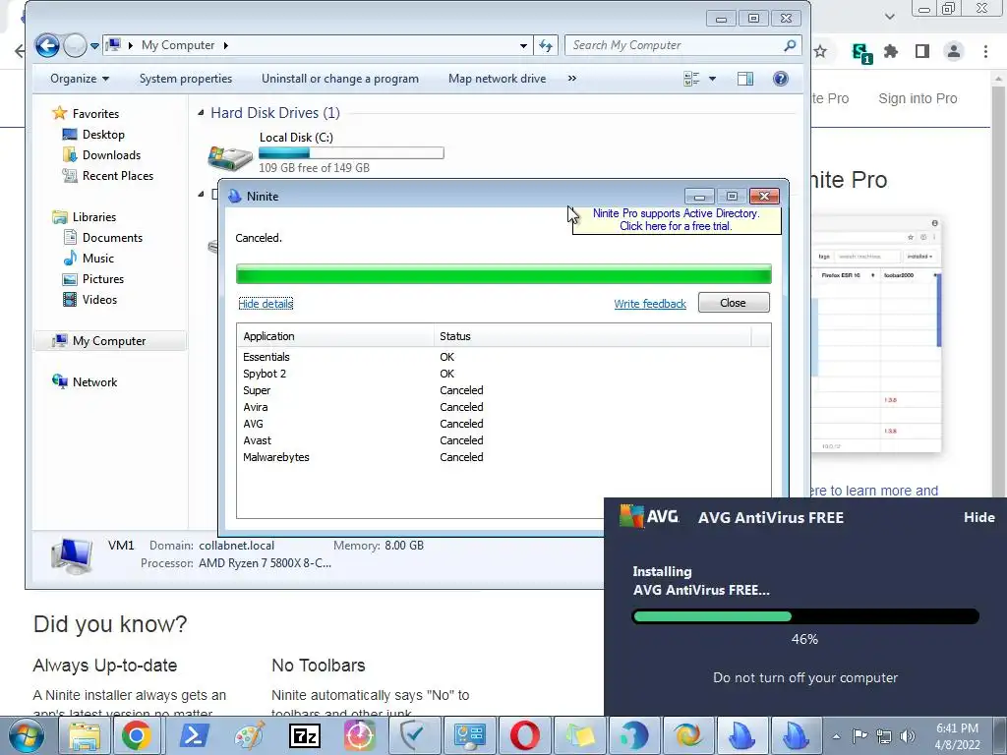Open the view options dropdown arrow

pyautogui.click(x=712, y=79)
